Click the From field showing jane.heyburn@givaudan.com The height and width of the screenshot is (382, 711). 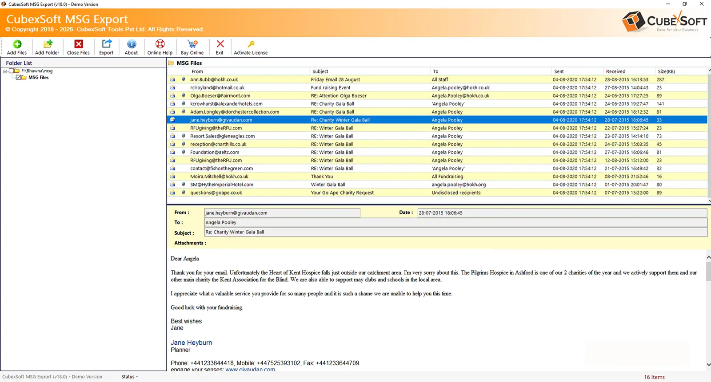coord(282,213)
